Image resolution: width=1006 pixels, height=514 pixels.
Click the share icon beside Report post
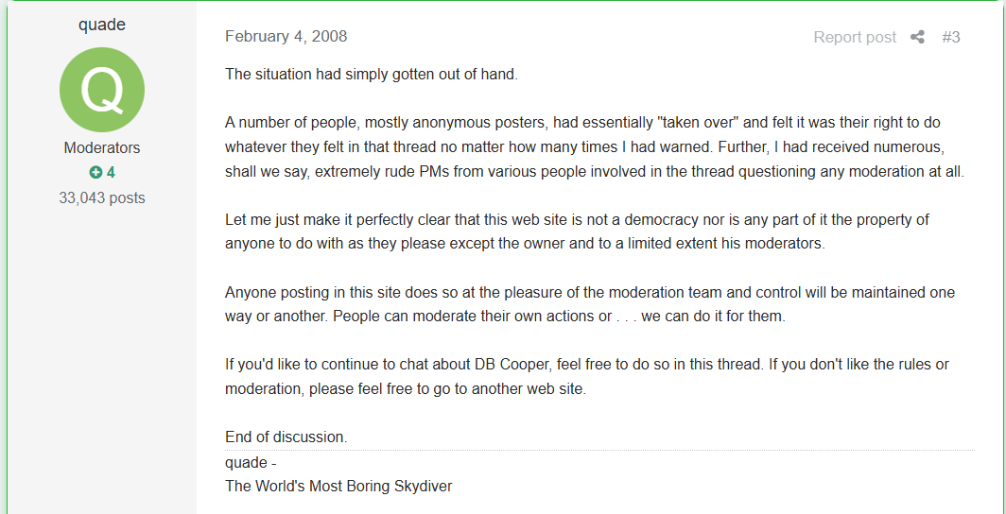(x=917, y=37)
